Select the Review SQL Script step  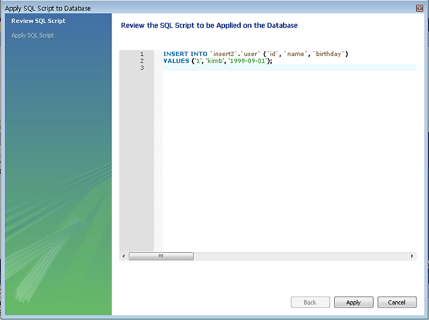point(38,21)
